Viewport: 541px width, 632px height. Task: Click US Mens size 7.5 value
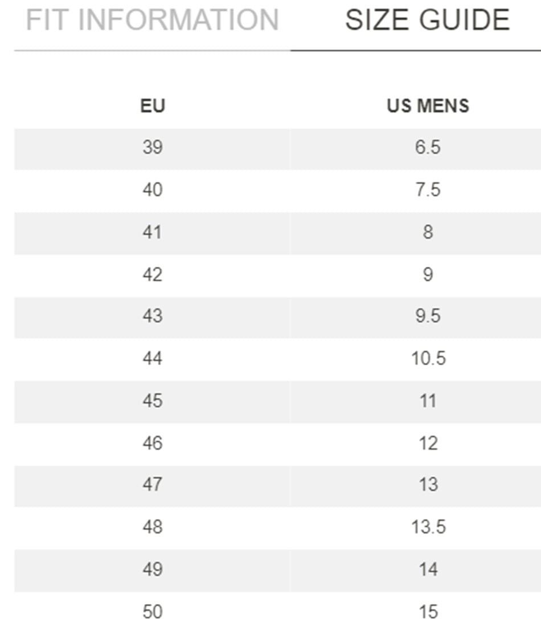click(428, 190)
